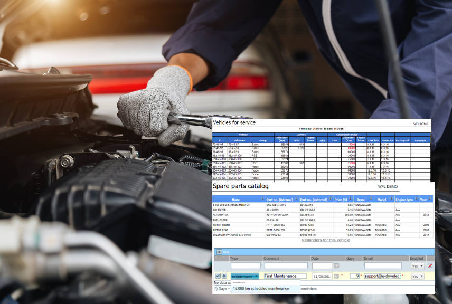Click the Add plus icon
This screenshot has height=304, width=452.
coord(218,252)
